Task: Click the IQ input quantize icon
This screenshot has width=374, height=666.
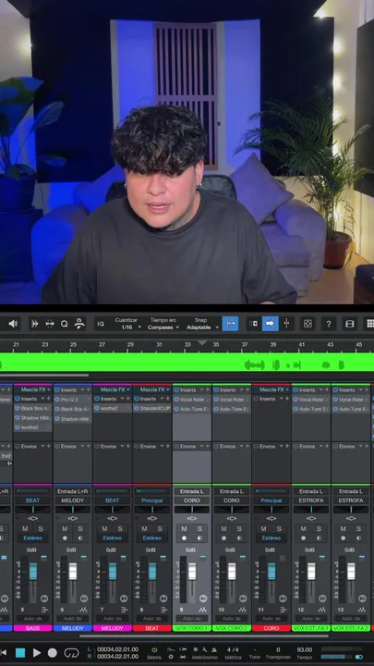Action: pyautogui.click(x=101, y=324)
